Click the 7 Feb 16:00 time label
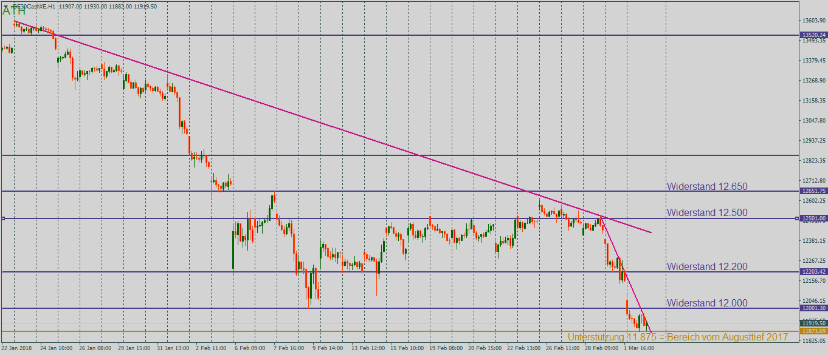This screenshot has height=355, width=828. [x=289, y=349]
